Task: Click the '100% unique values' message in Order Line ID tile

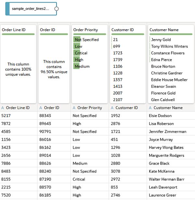Action: (x=18, y=69)
